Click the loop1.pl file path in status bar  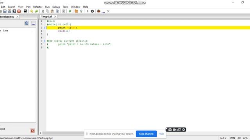click(26, 138)
